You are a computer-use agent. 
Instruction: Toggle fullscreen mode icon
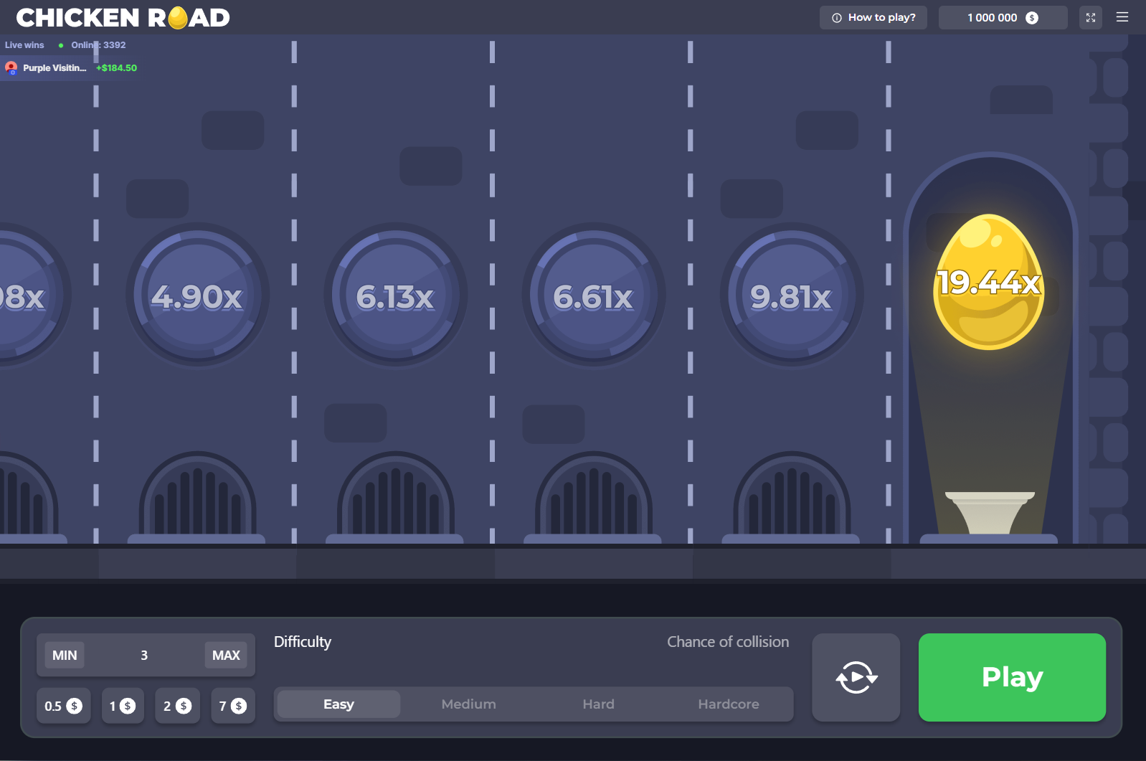click(x=1090, y=17)
